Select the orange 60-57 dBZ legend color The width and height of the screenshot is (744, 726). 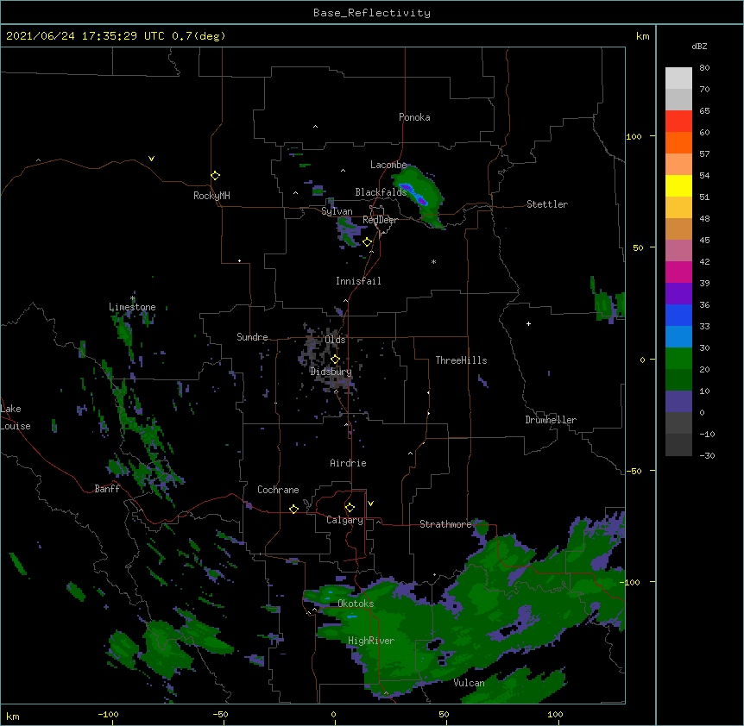pos(678,142)
